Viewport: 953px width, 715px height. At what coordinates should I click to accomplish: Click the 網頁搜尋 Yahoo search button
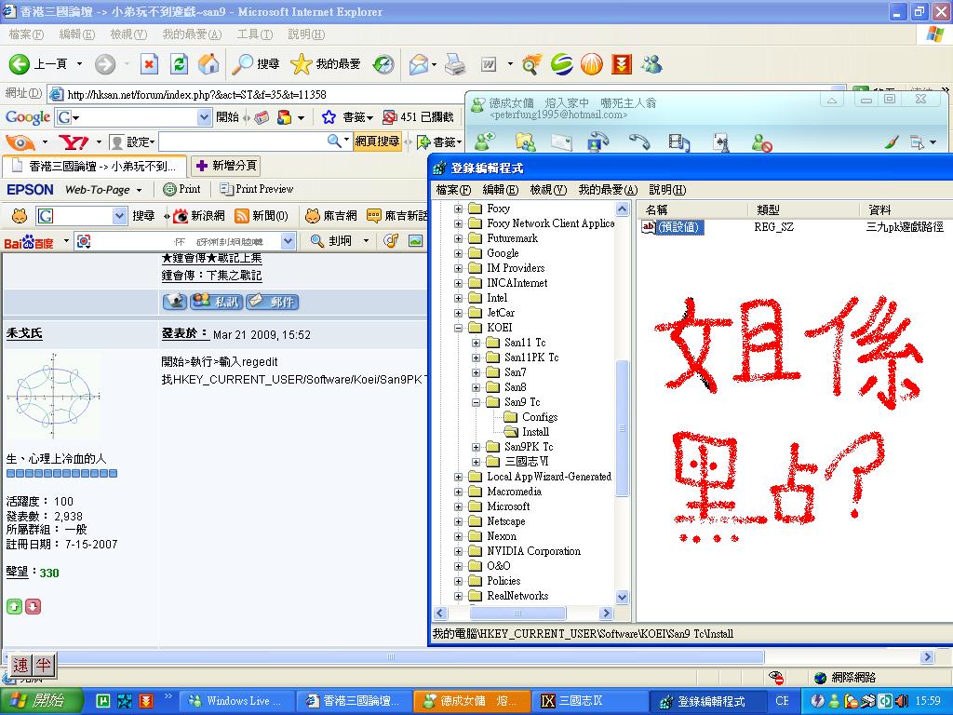(377, 142)
